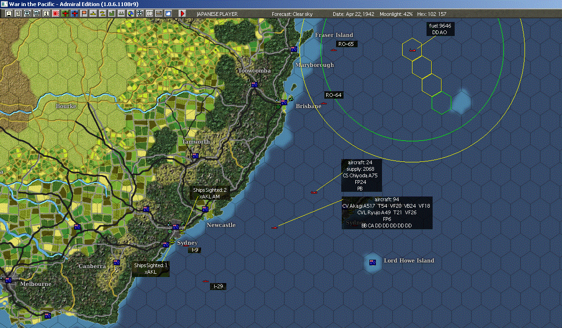Open the document list report icon
562x328 pixels.
click(x=18, y=14)
